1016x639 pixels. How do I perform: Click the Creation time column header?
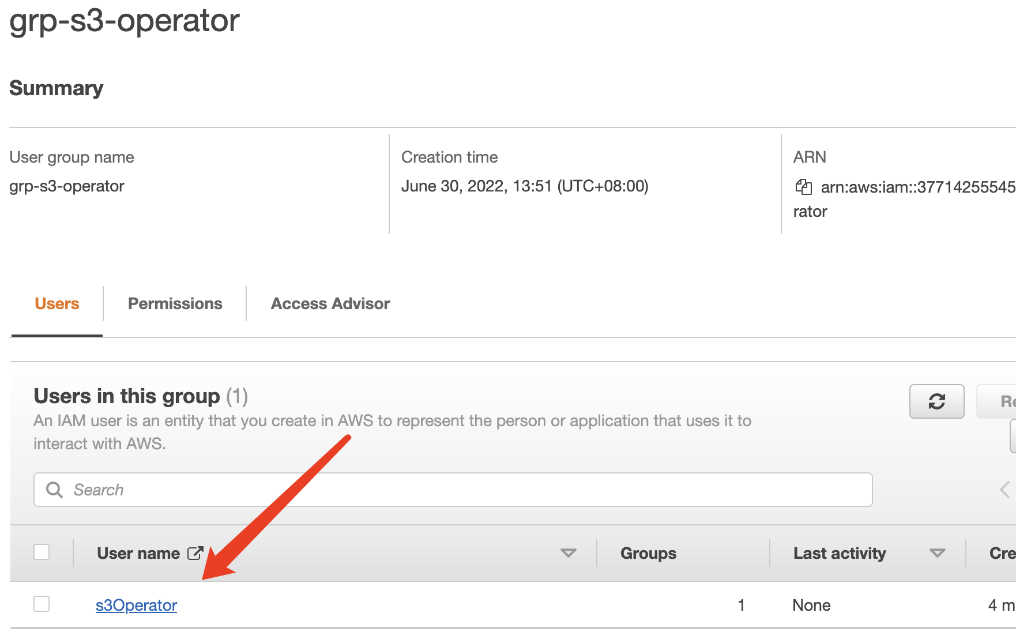(1002, 553)
